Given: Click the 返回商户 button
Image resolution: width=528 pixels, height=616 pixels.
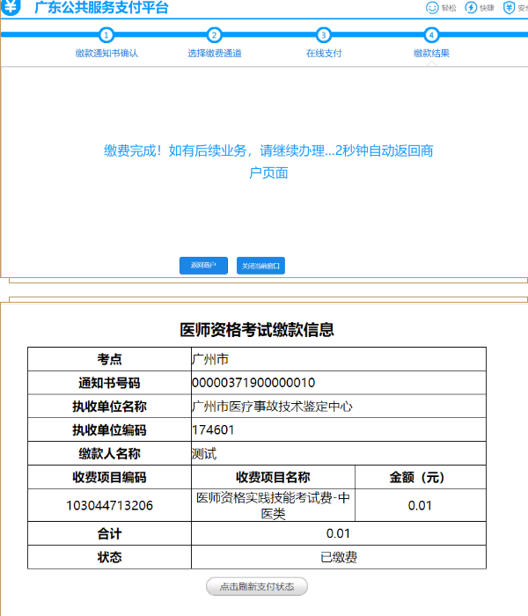Looking at the screenshot, I should point(203,266).
